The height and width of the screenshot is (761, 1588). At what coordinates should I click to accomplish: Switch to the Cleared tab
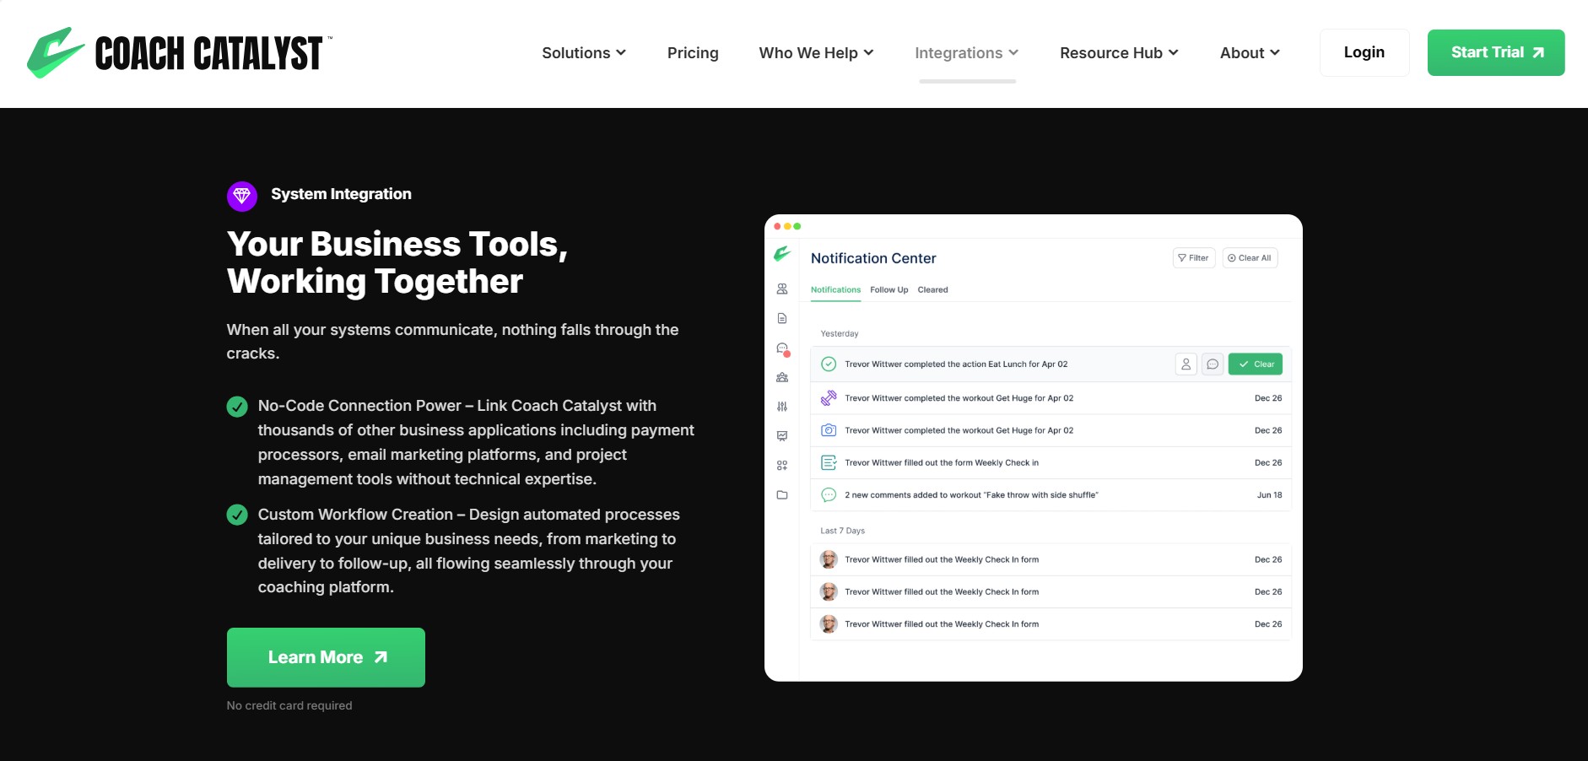(x=932, y=289)
